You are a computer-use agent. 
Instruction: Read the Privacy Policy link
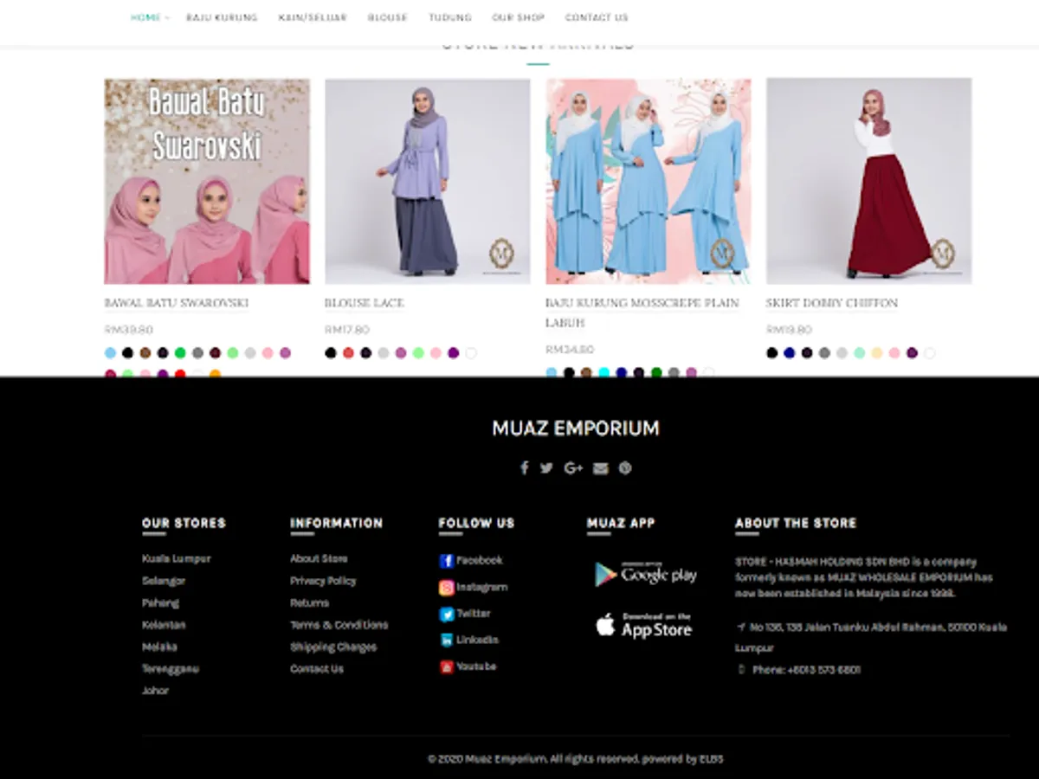(x=323, y=581)
